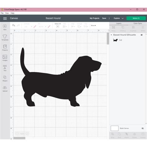The width and height of the screenshot is (147, 147).
Task: Select the Cut layer dog thumbnail
Action: [115, 40]
